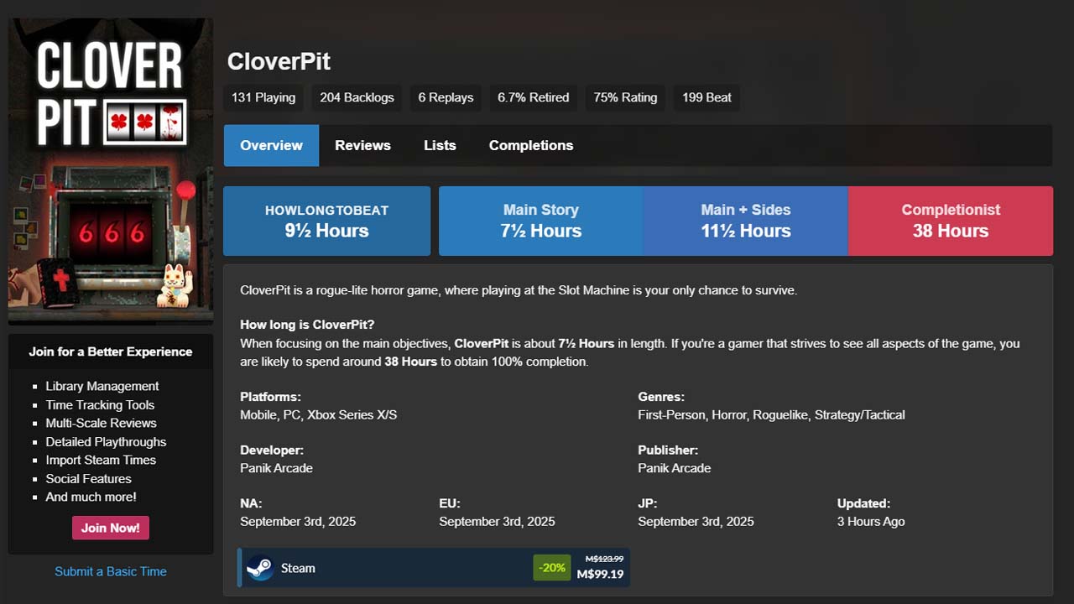Select the Completions tab
1074x604 pixels.
[531, 145]
